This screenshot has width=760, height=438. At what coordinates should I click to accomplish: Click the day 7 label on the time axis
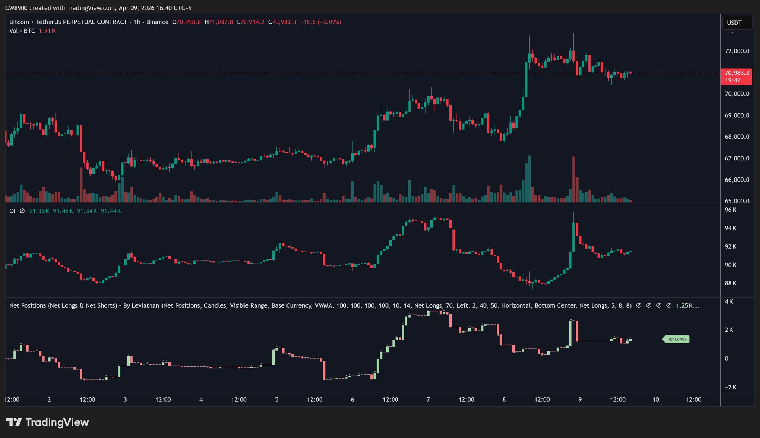pyautogui.click(x=428, y=399)
